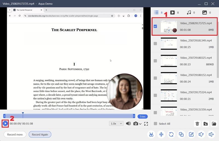
Task: Click file name Video_250729180152.mp4
Action: point(196,75)
